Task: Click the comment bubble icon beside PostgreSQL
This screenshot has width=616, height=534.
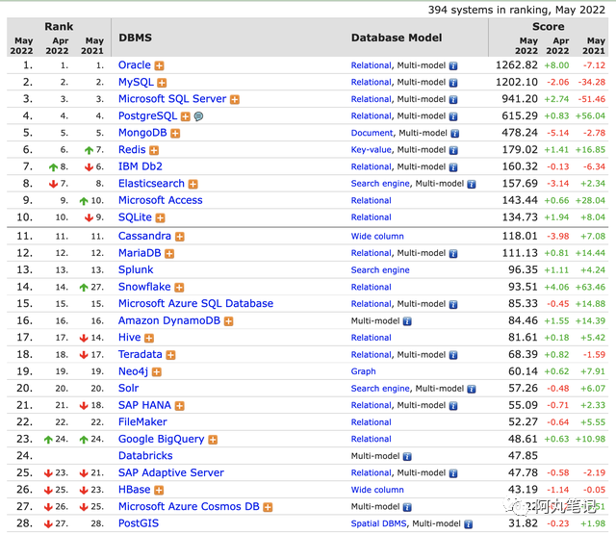Action: (x=199, y=116)
